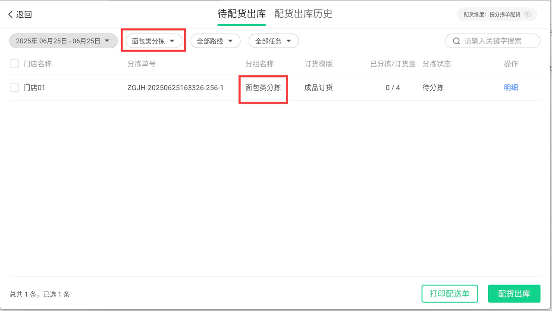Switch to the 待配货出库 tab
This screenshot has height=311, width=552.
(241, 14)
